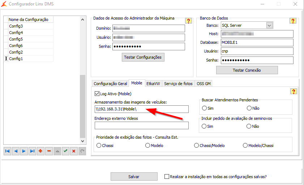The height and width of the screenshot is (185, 304).
Task: Click the Database field with MOBILE1
Action: pos(257,42)
